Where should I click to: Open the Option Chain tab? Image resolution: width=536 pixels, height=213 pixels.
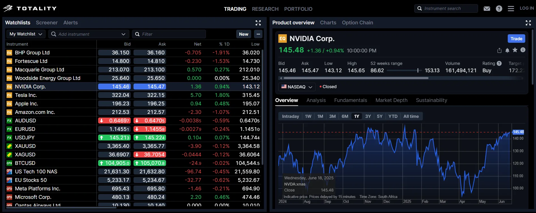[358, 23]
